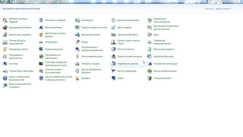The height and width of the screenshot is (137, 243).
Task: Click Центр специальных возможностей link
Action: coord(19,78)
